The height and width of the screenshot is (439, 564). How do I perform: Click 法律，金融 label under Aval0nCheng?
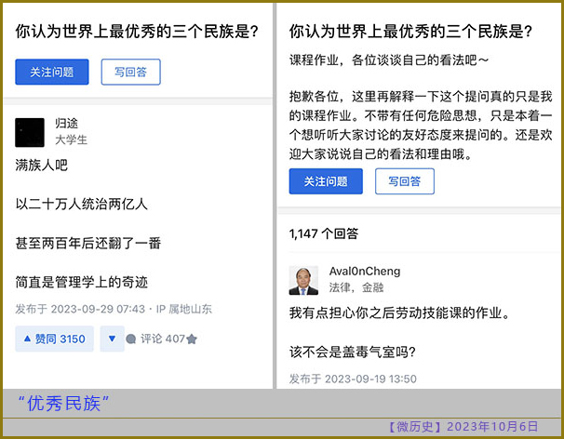click(356, 287)
